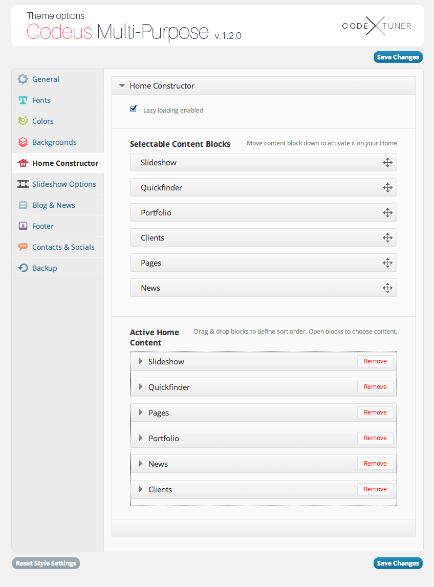Click the move handle on selectable Pages block
This screenshot has width=434, height=587.
point(387,263)
